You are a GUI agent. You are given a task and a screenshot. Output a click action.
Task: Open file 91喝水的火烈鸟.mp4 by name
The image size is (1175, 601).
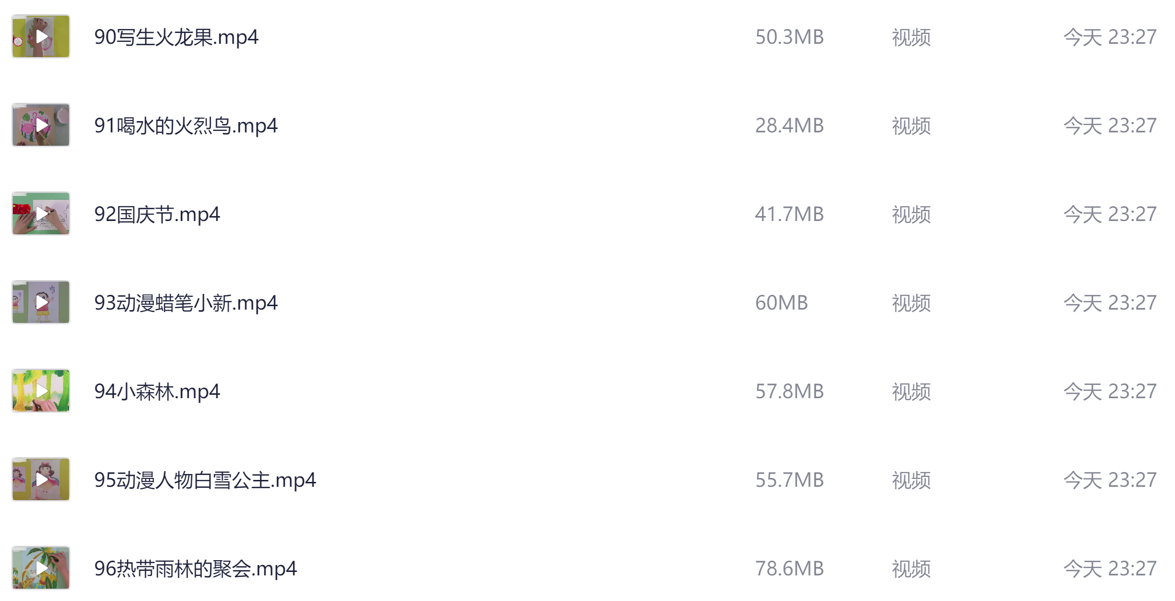(186, 126)
